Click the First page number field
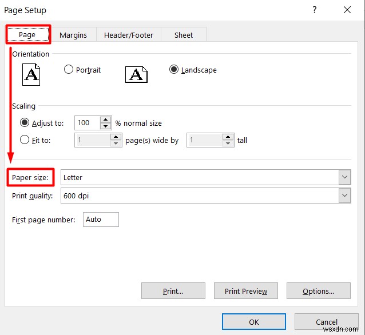This screenshot has width=365, height=335. pyautogui.click(x=101, y=220)
